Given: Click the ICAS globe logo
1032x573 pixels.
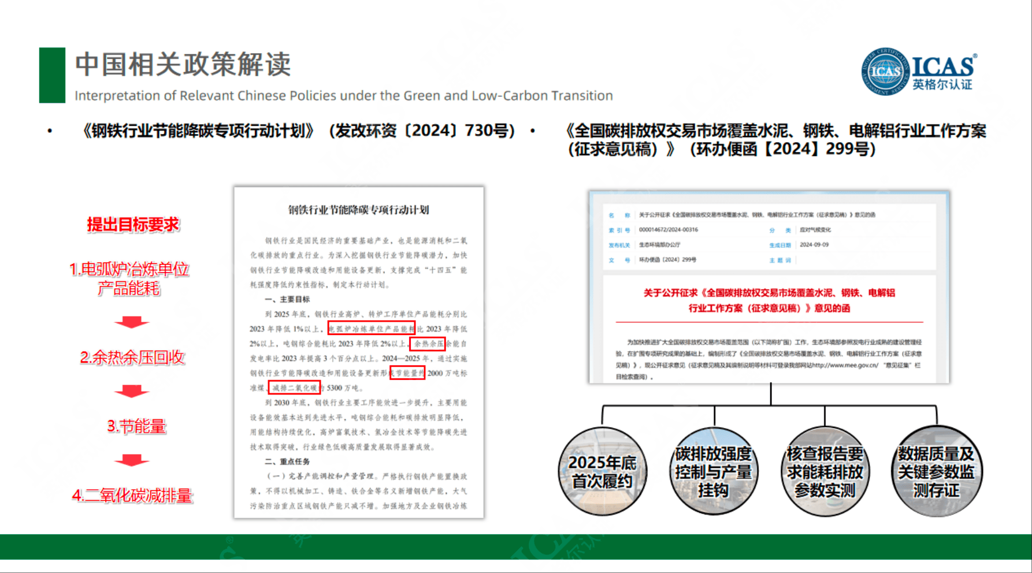Looking at the screenshot, I should point(886,72).
